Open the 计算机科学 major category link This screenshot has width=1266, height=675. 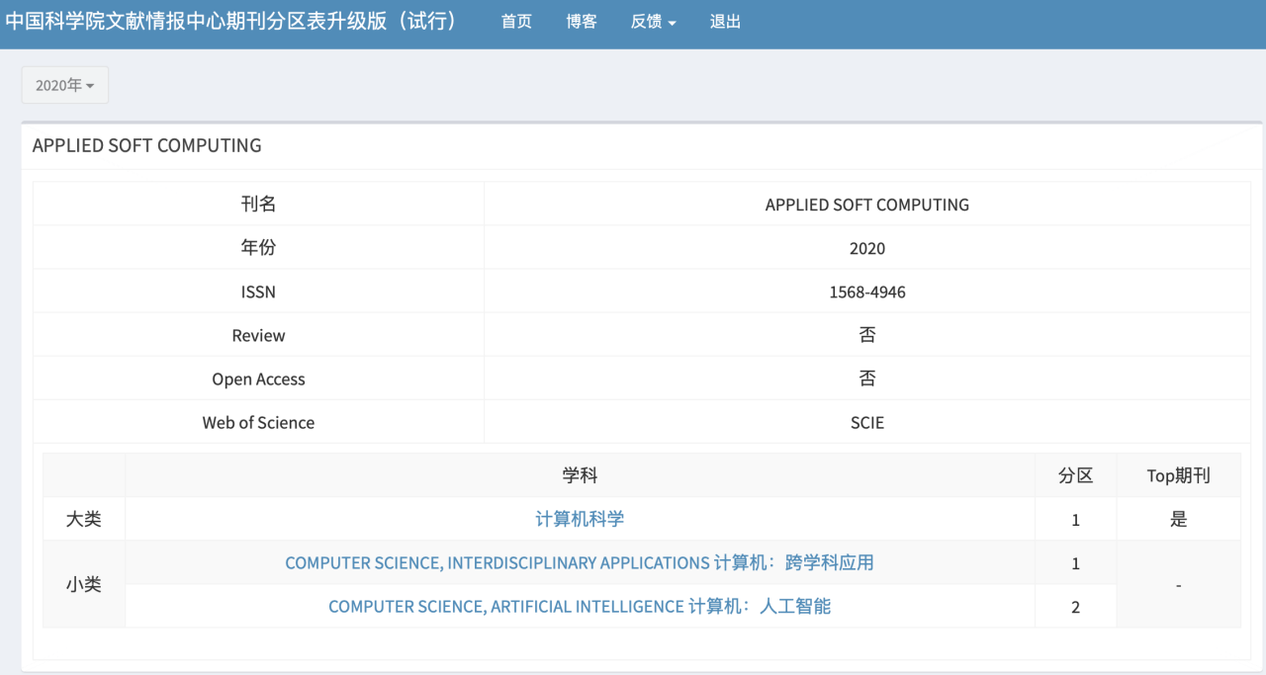(x=579, y=518)
